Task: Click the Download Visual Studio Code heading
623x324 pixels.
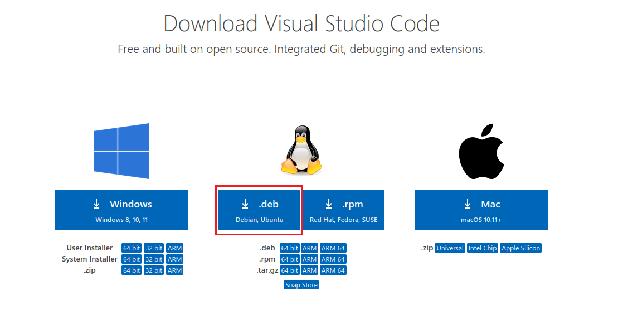Action: coord(301,24)
